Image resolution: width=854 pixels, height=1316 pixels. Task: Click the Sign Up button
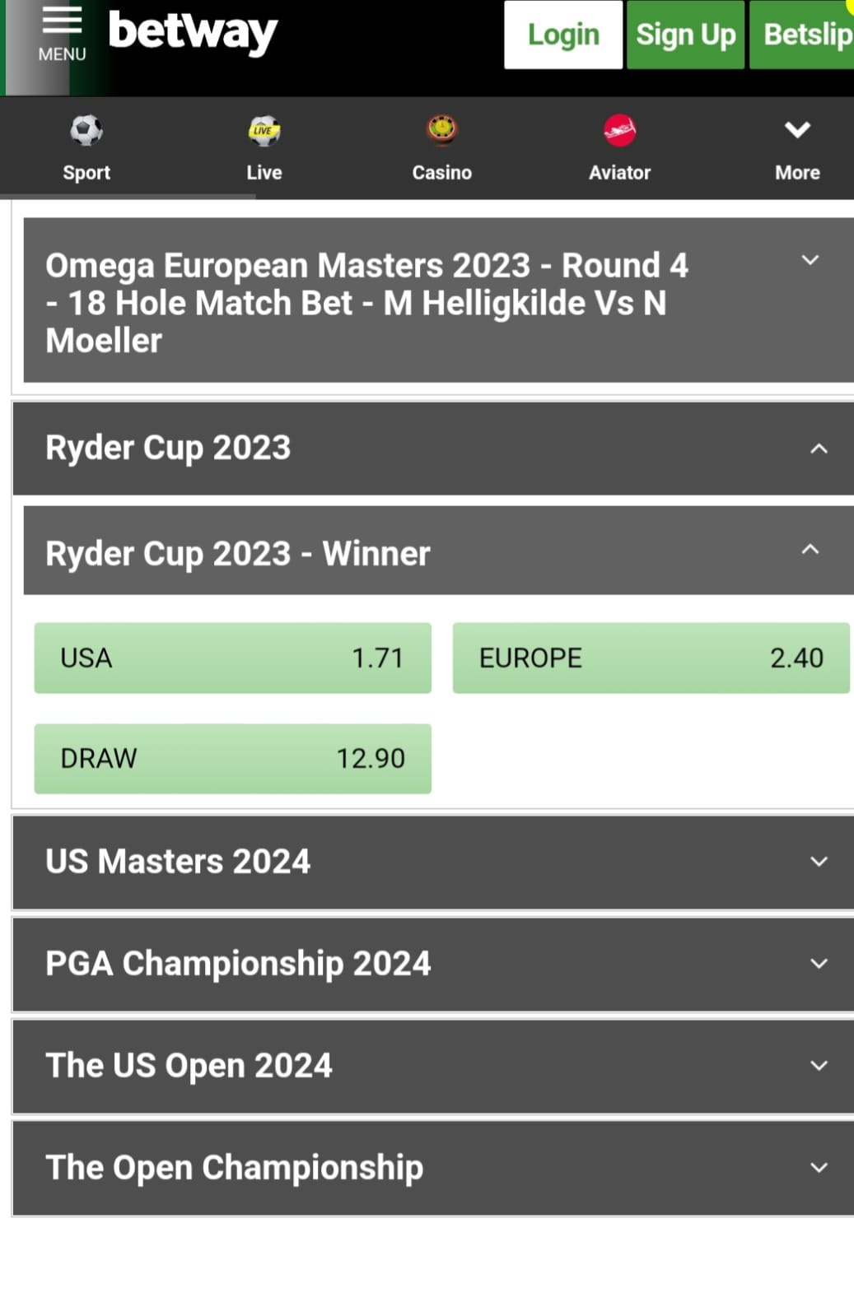coord(686,35)
